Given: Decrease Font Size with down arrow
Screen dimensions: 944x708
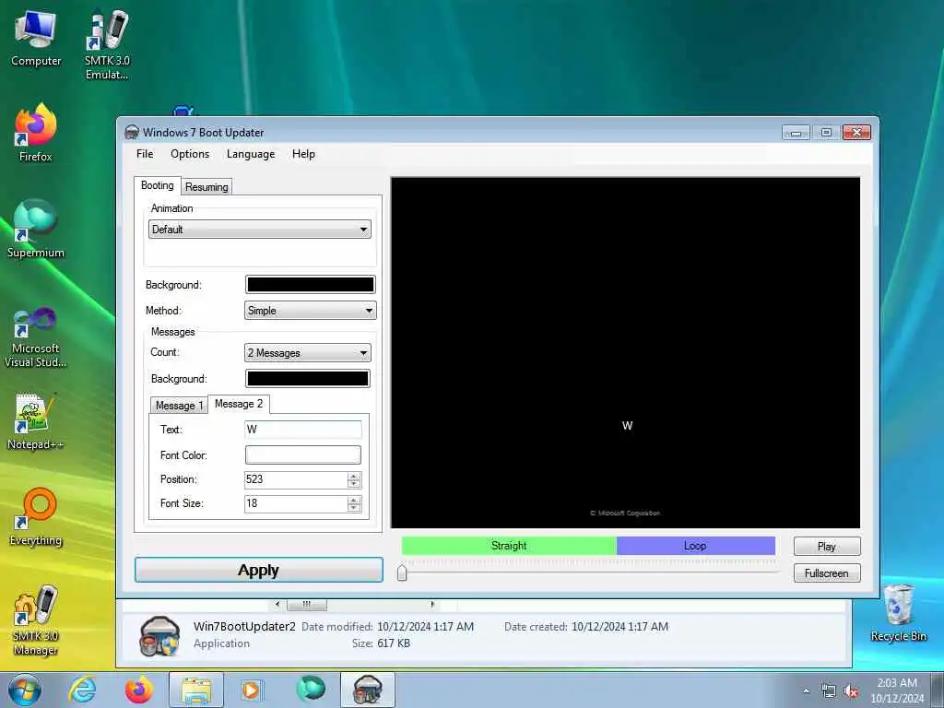Looking at the screenshot, I should coord(354,508).
